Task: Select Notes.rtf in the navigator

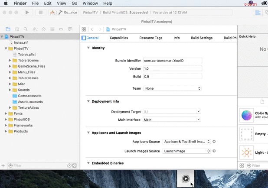Action: (x=20, y=43)
